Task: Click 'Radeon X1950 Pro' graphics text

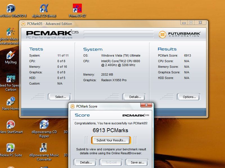Action: point(114,80)
